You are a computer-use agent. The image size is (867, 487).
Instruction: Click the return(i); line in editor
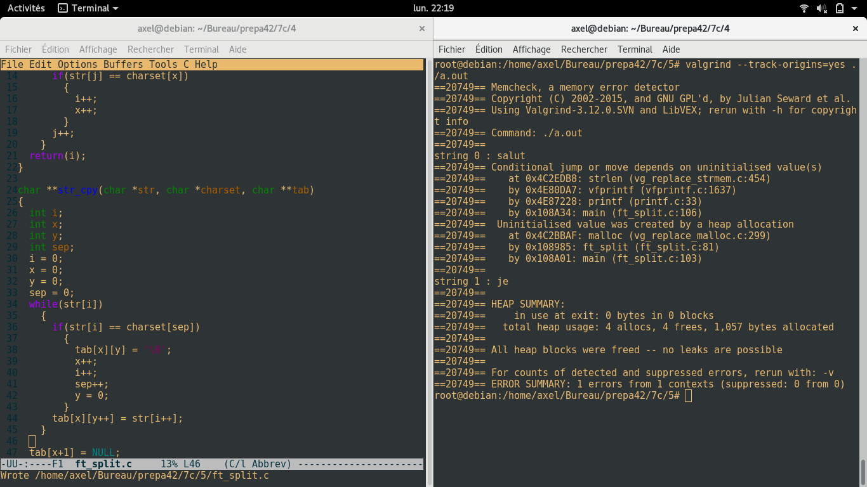coord(58,156)
